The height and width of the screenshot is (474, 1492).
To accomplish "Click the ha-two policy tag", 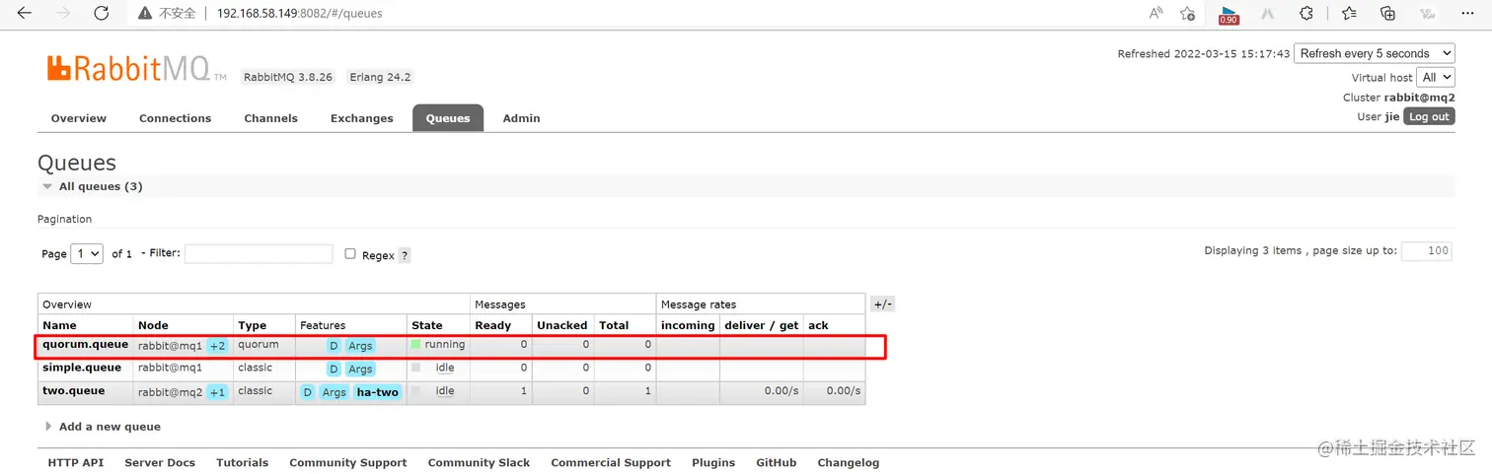I will point(378,392).
